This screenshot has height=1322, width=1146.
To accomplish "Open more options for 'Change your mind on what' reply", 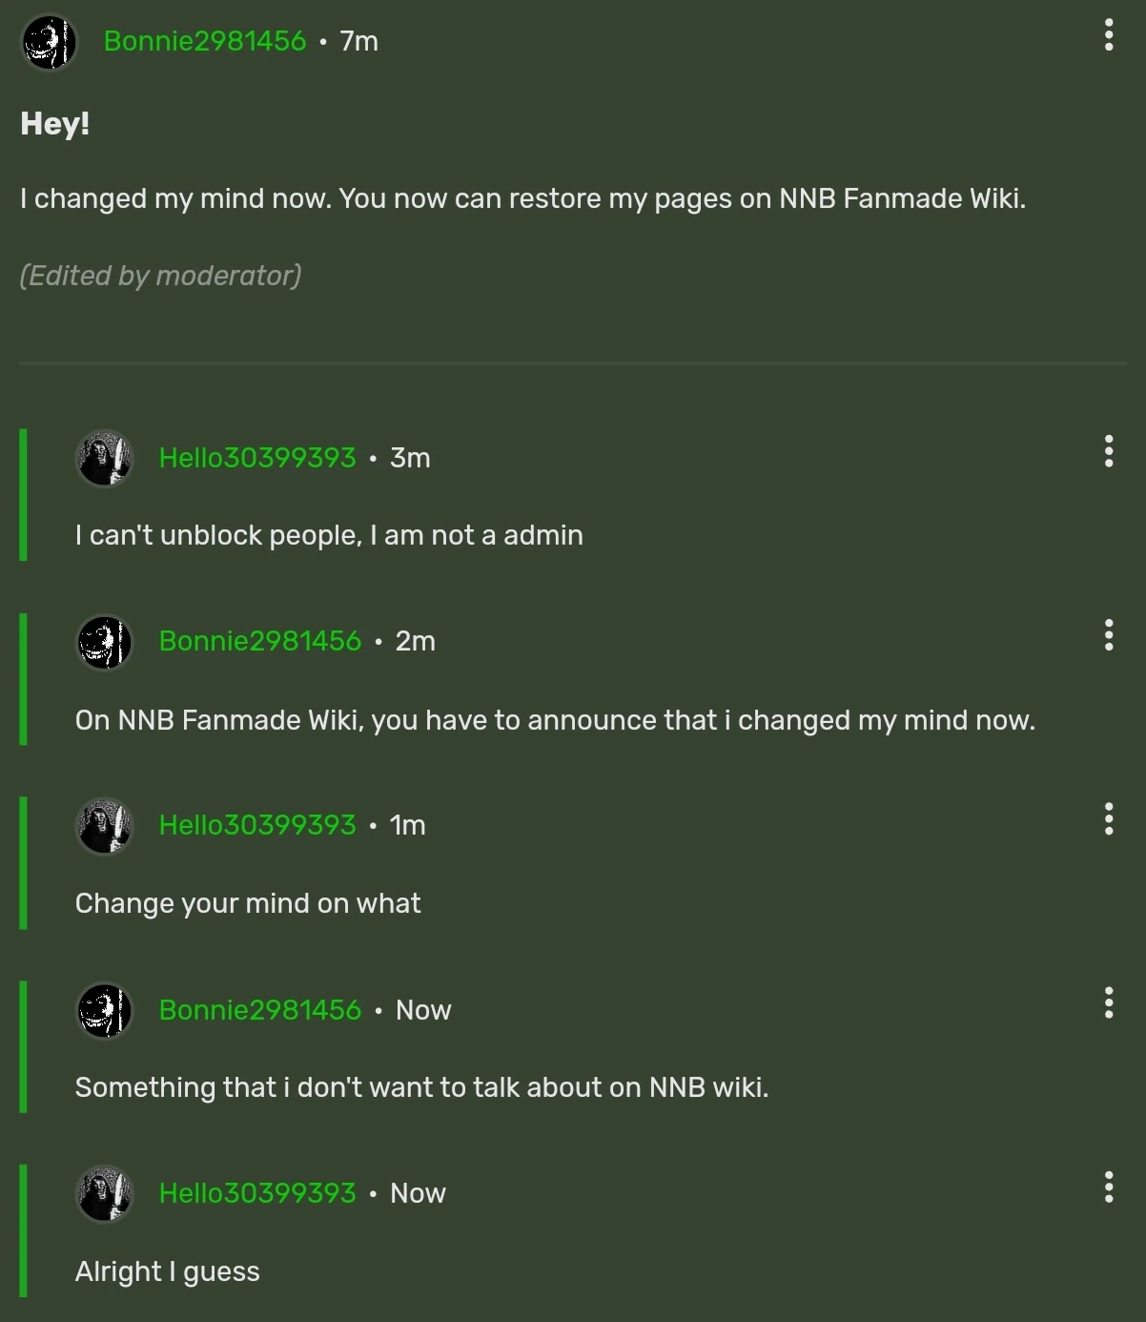I will (x=1109, y=818).
